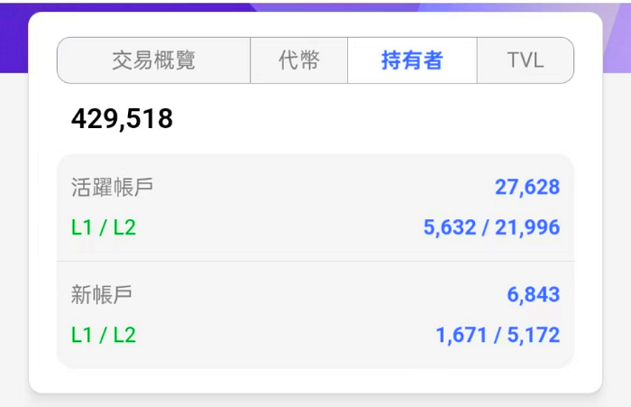Image resolution: width=631 pixels, height=407 pixels.
Task: Switch to the TVL tab
Action: pyautogui.click(x=525, y=60)
